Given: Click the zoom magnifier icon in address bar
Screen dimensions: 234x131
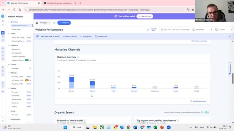Looking at the screenshot, I should 188,10.
